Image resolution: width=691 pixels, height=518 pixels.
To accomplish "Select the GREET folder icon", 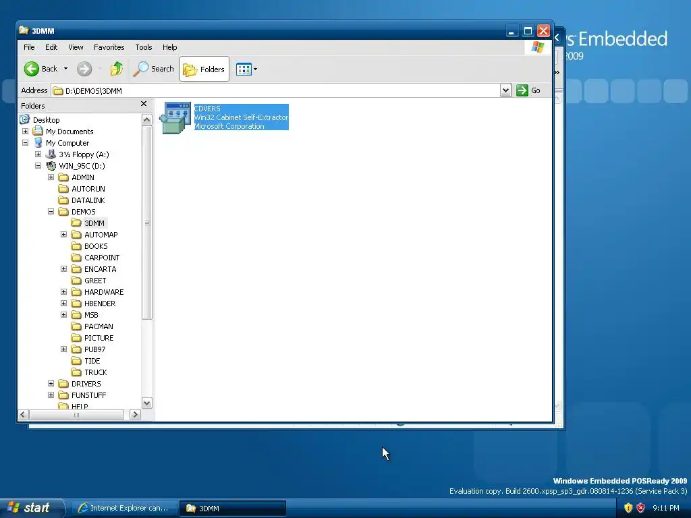I will click(x=76, y=280).
